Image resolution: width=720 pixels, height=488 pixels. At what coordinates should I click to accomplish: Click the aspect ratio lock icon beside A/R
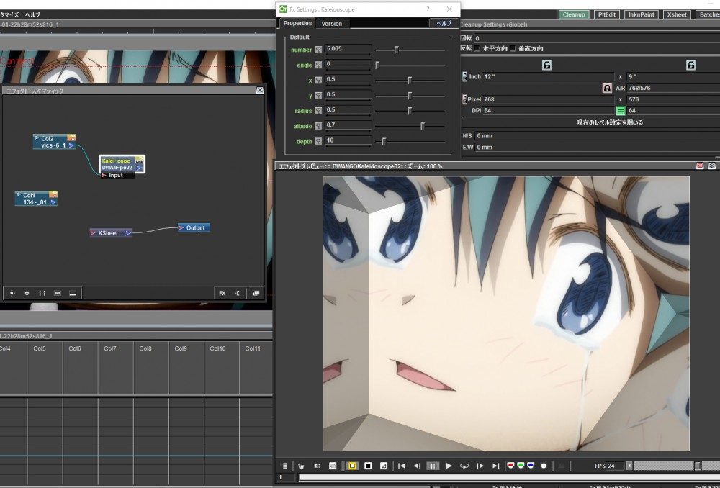tap(607, 88)
